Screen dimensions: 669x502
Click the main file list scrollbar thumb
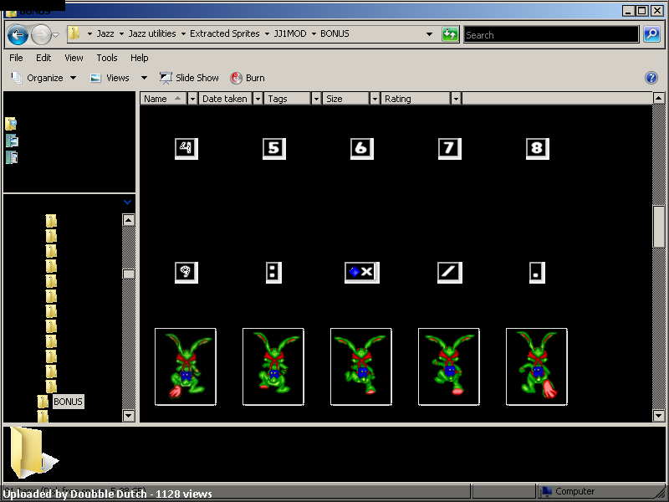[x=658, y=226]
